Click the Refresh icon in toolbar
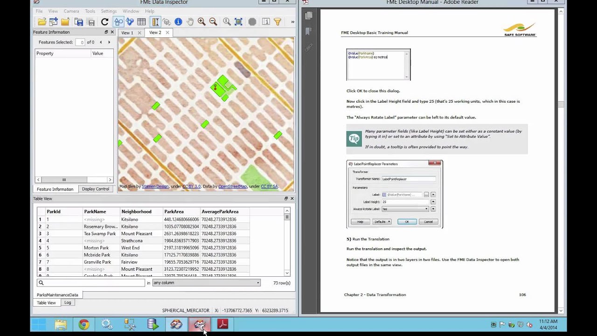597x336 pixels. [104, 21]
